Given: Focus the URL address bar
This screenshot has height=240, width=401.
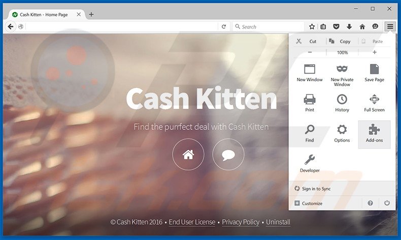Looking at the screenshot, I should (121, 26).
